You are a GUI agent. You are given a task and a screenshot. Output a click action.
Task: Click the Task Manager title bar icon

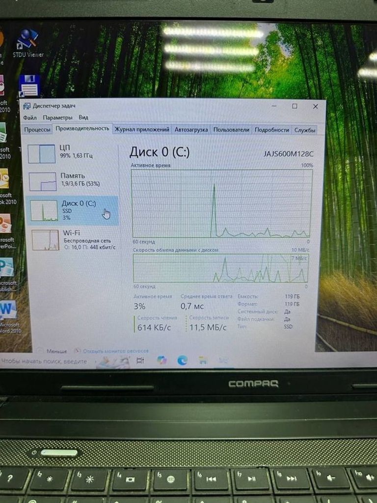pyautogui.click(x=27, y=106)
